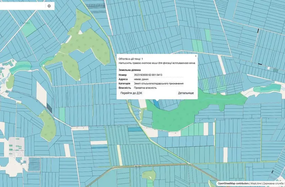This screenshot has height=187, width=285.
Task: Open the MapLibre attribution link
Action: [x=256, y=183]
